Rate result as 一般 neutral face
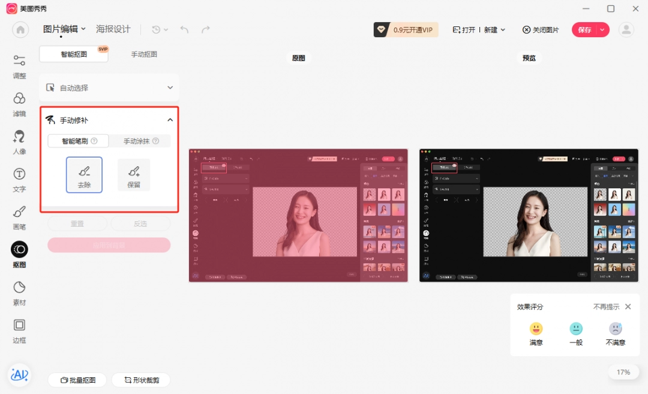Image resolution: width=648 pixels, height=394 pixels. 576,333
